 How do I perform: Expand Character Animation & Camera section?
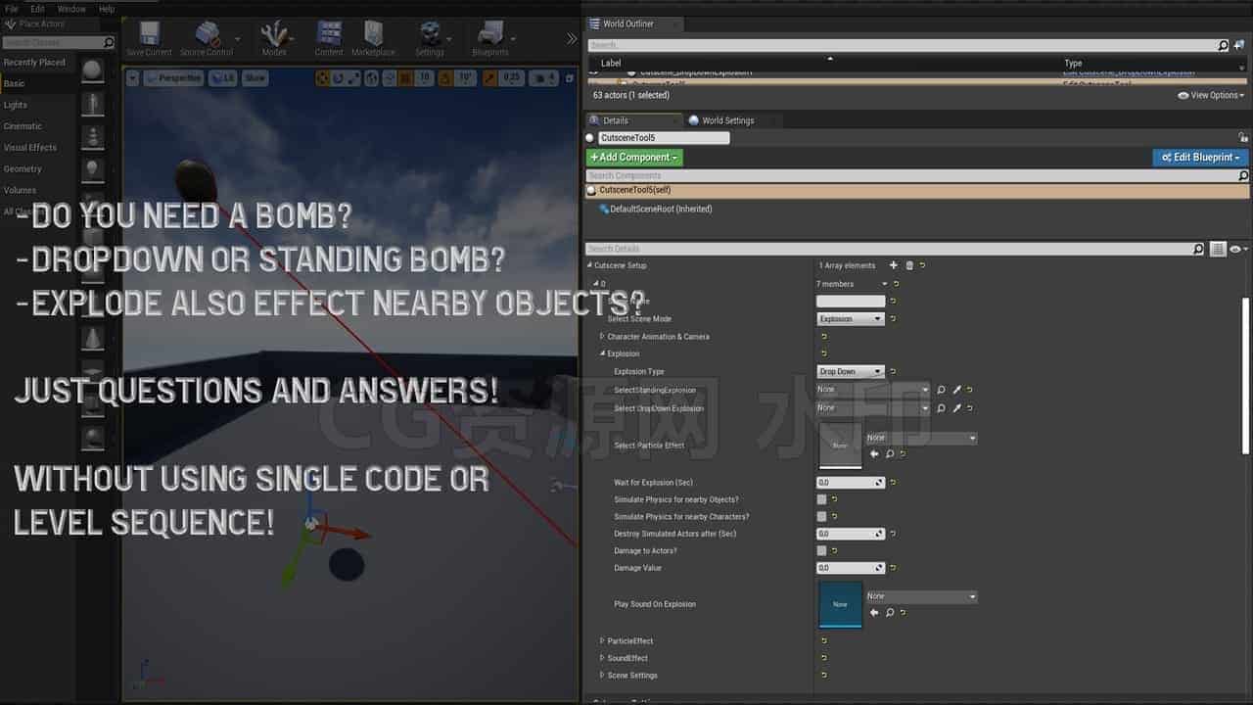click(603, 337)
